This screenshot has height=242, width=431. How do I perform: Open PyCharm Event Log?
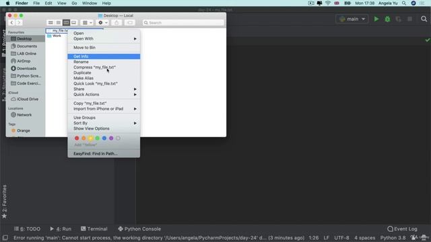(402, 229)
